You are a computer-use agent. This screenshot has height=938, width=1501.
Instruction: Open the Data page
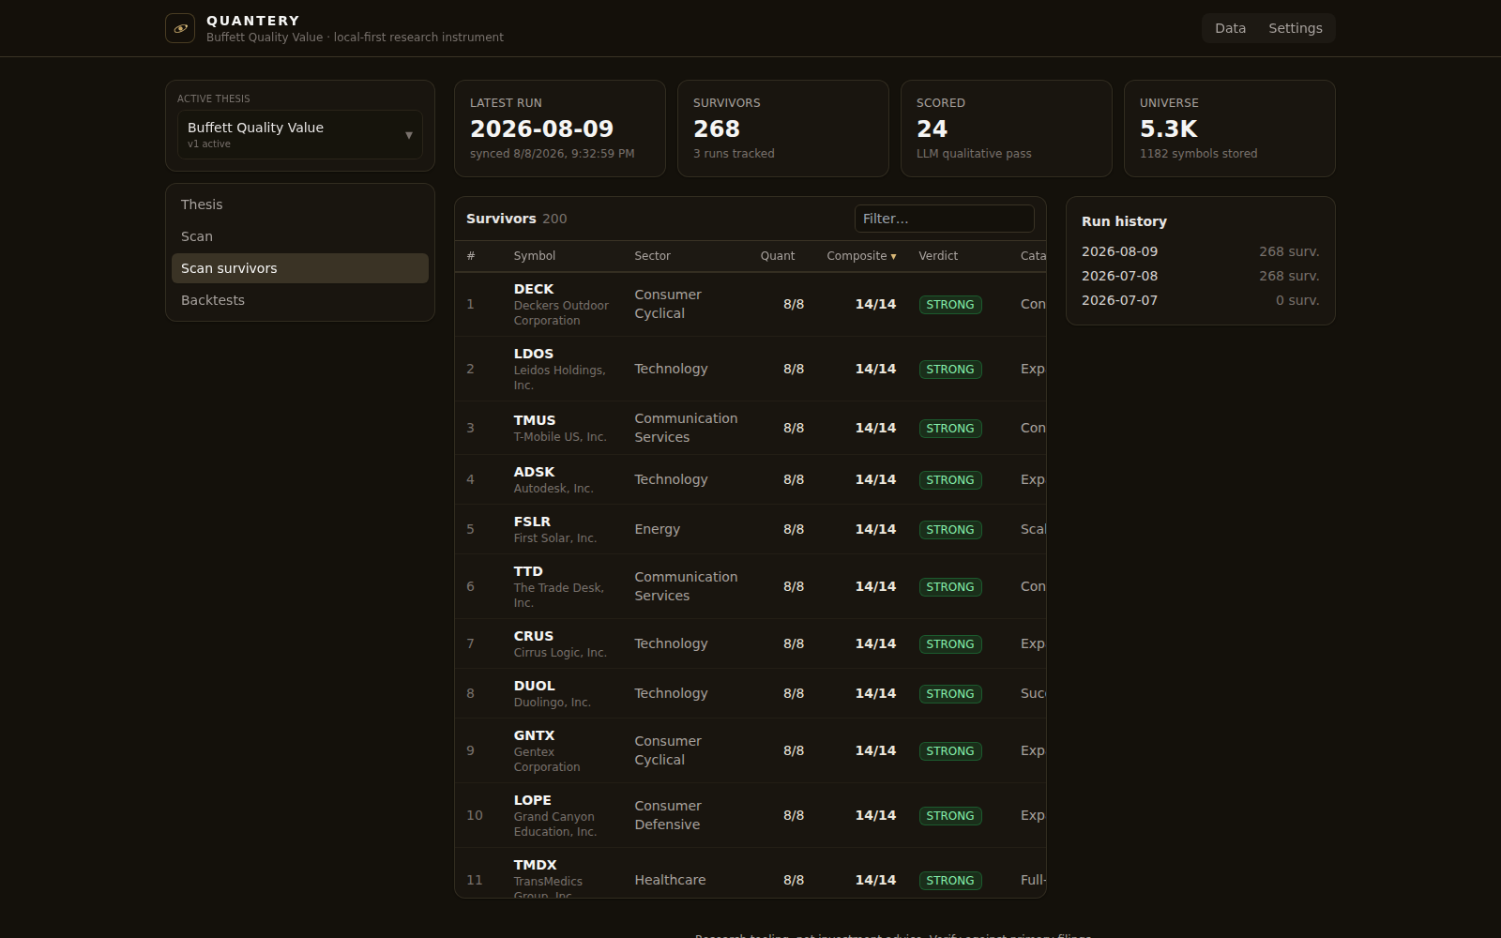1230,28
